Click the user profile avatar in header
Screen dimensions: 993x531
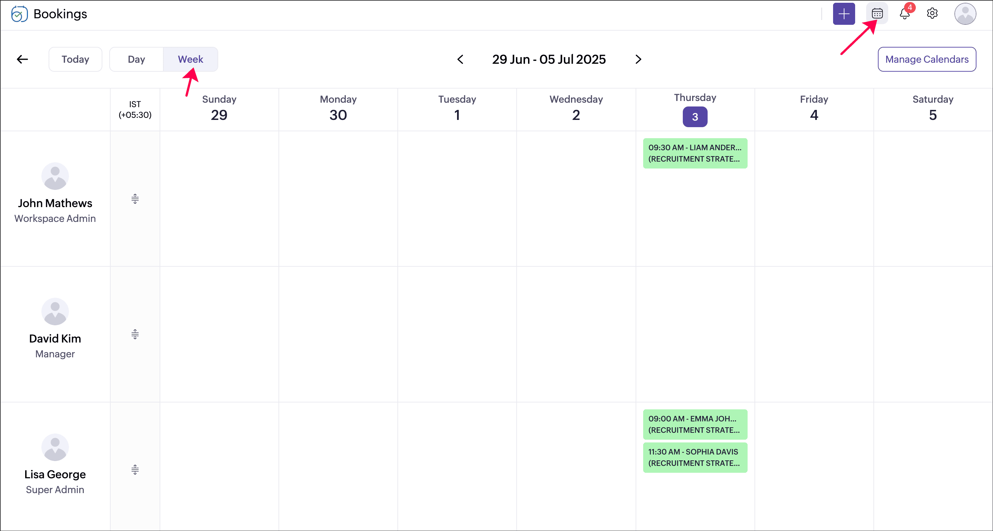tap(965, 14)
